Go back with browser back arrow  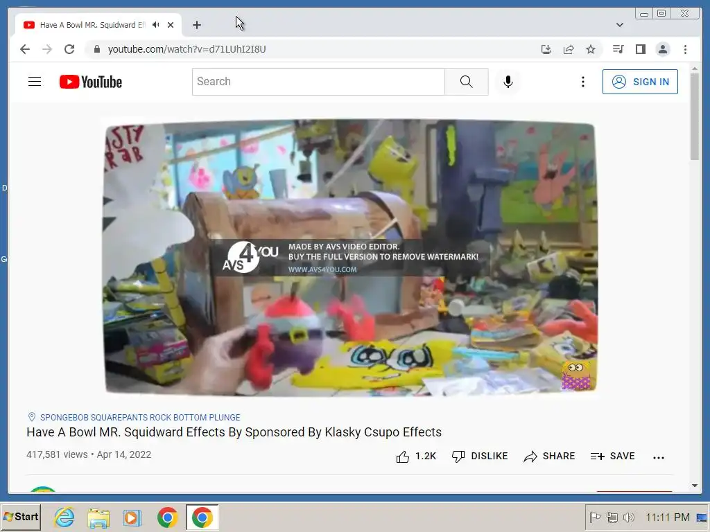25,49
